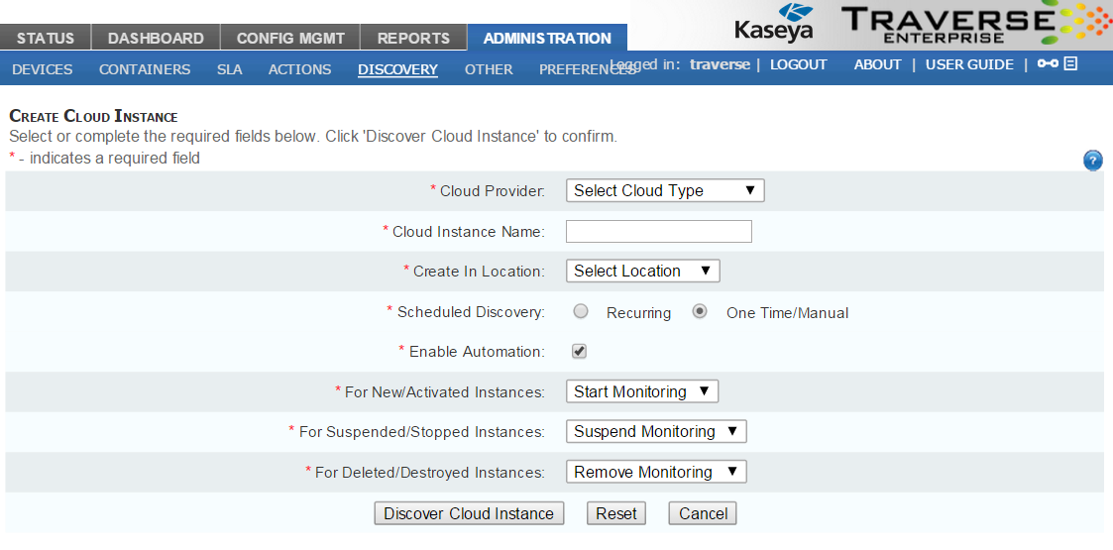The height and width of the screenshot is (550, 1113).
Task: Click the Reset button
Action: (x=615, y=513)
